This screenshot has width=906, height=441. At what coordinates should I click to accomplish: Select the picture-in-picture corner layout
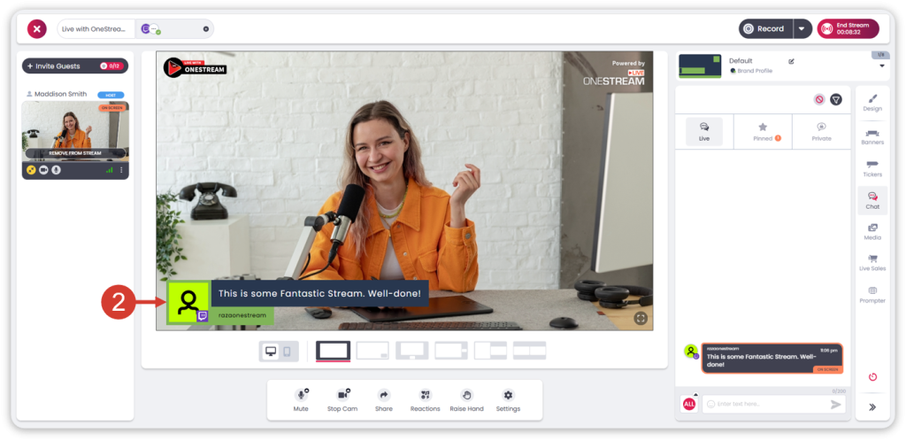372,351
